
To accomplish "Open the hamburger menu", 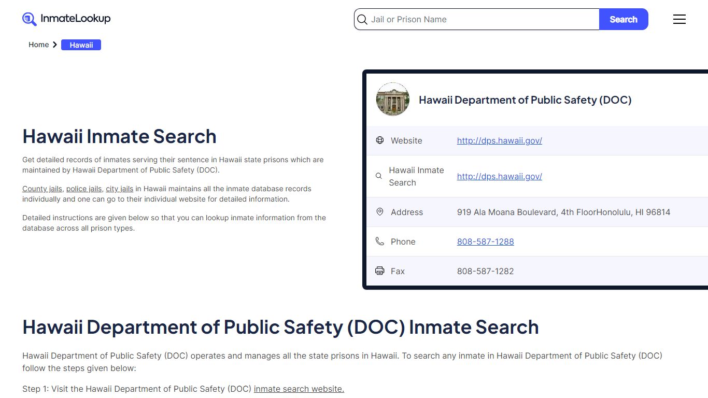I will [x=679, y=19].
